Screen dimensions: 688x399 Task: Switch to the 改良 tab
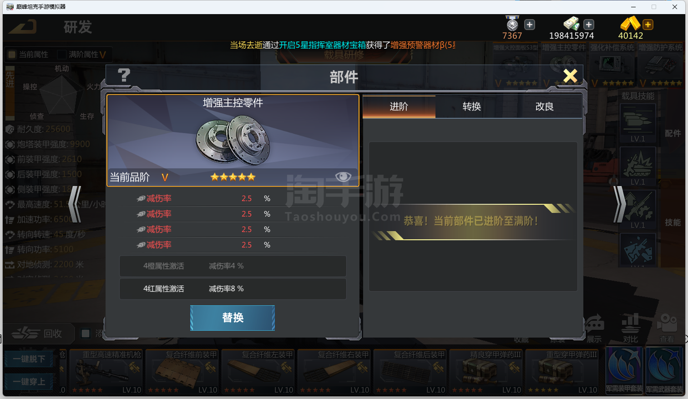coord(545,106)
